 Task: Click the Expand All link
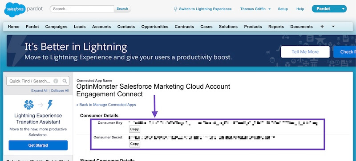point(39,90)
